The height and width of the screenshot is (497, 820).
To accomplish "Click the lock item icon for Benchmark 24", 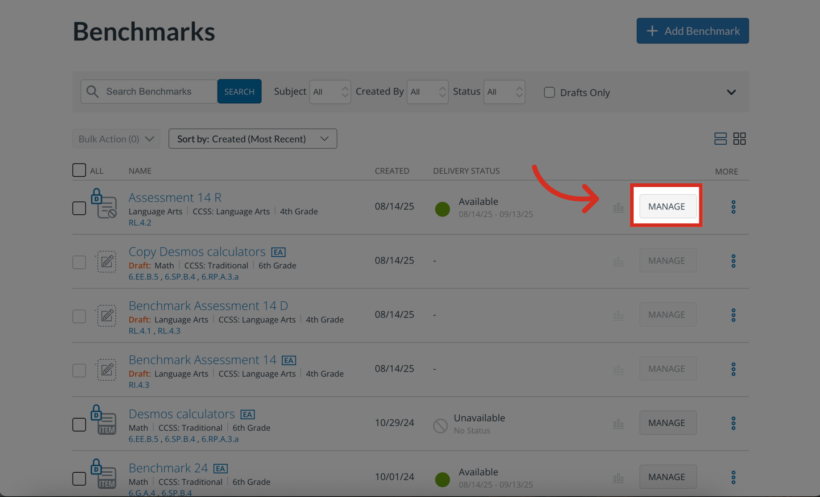I will pos(104,476).
